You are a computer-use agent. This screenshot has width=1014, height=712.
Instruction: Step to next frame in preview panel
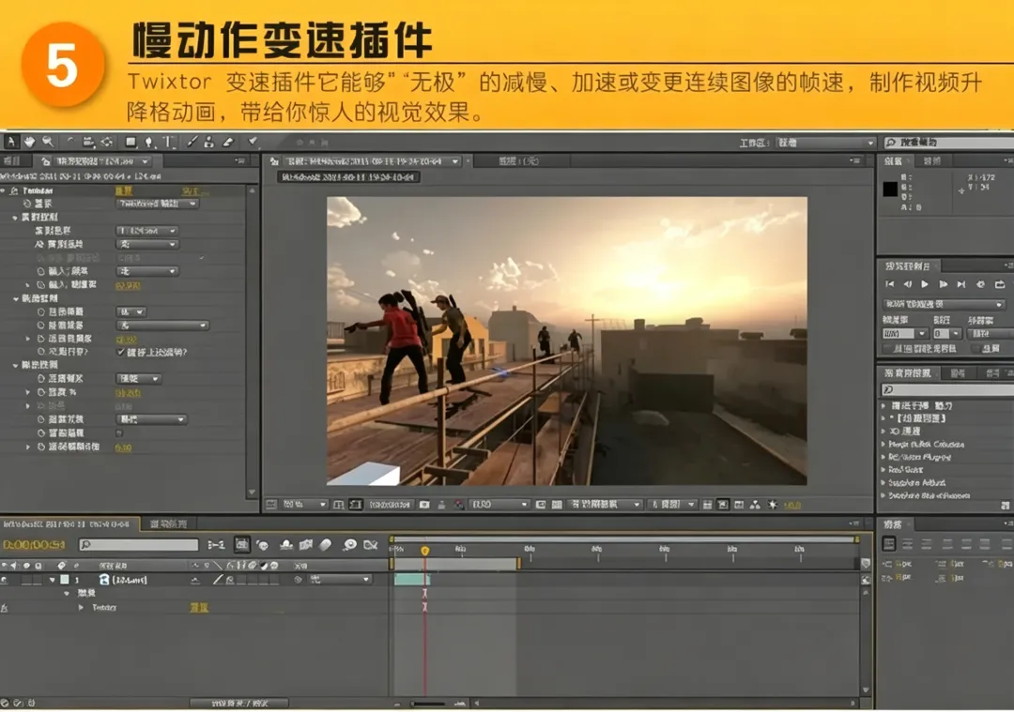[x=943, y=284]
